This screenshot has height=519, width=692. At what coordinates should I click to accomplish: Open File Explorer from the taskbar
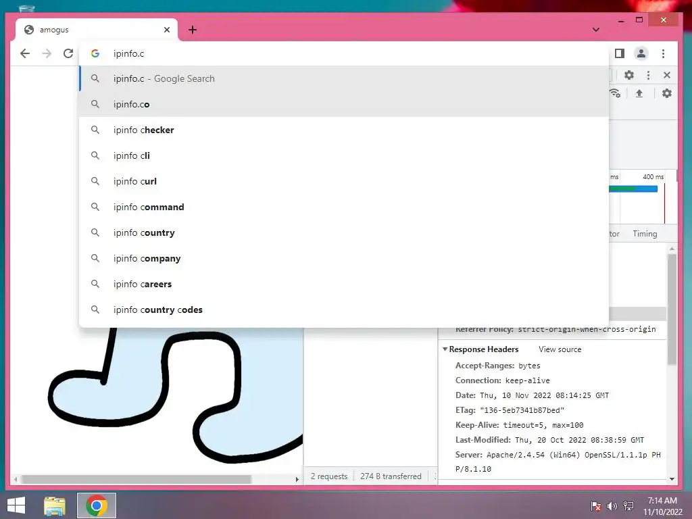click(x=55, y=505)
